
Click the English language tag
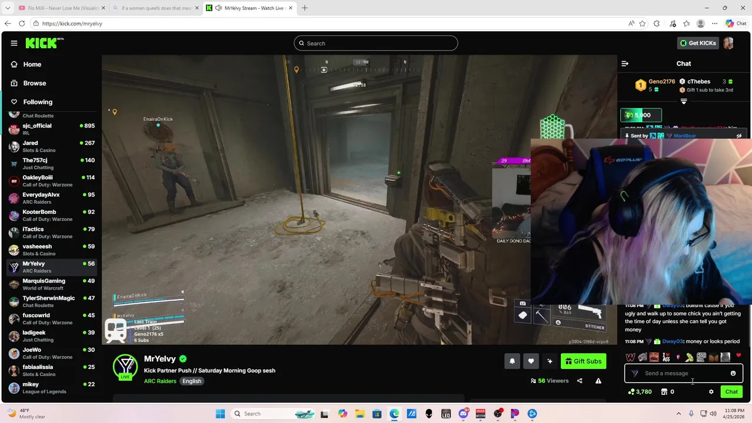[192, 381]
